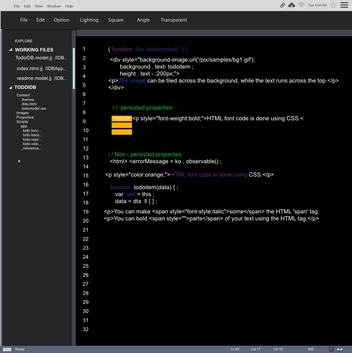Click the sidebar vertical scrollbar thumb
The width and height of the screenshot is (352, 353).
click(74, 68)
